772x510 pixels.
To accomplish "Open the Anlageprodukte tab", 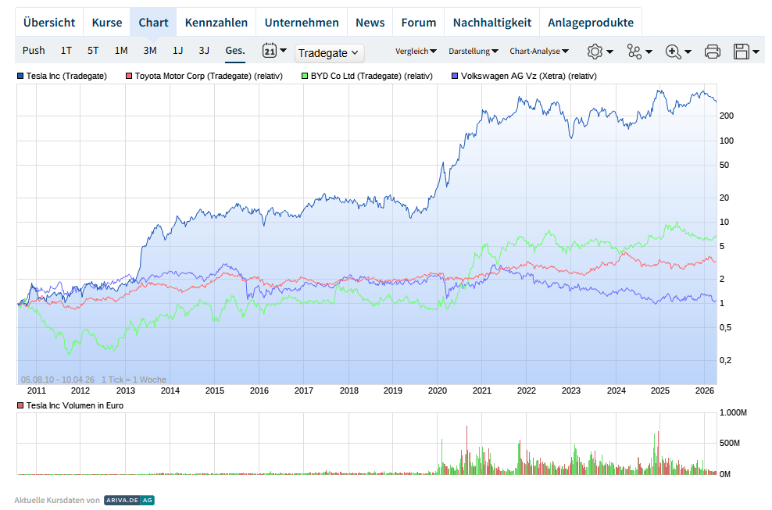I will (590, 23).
